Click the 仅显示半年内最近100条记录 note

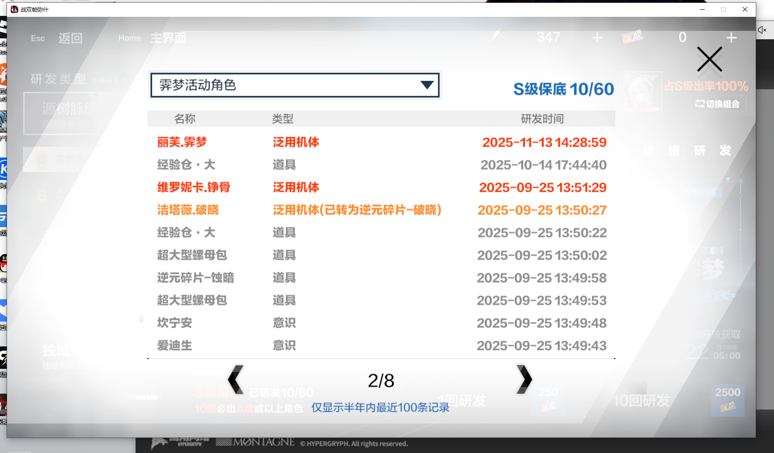coord(380,408)
